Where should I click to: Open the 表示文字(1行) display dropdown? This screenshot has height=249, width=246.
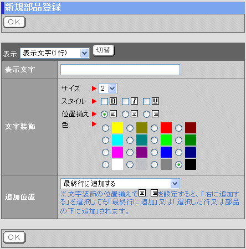[55, 53]
